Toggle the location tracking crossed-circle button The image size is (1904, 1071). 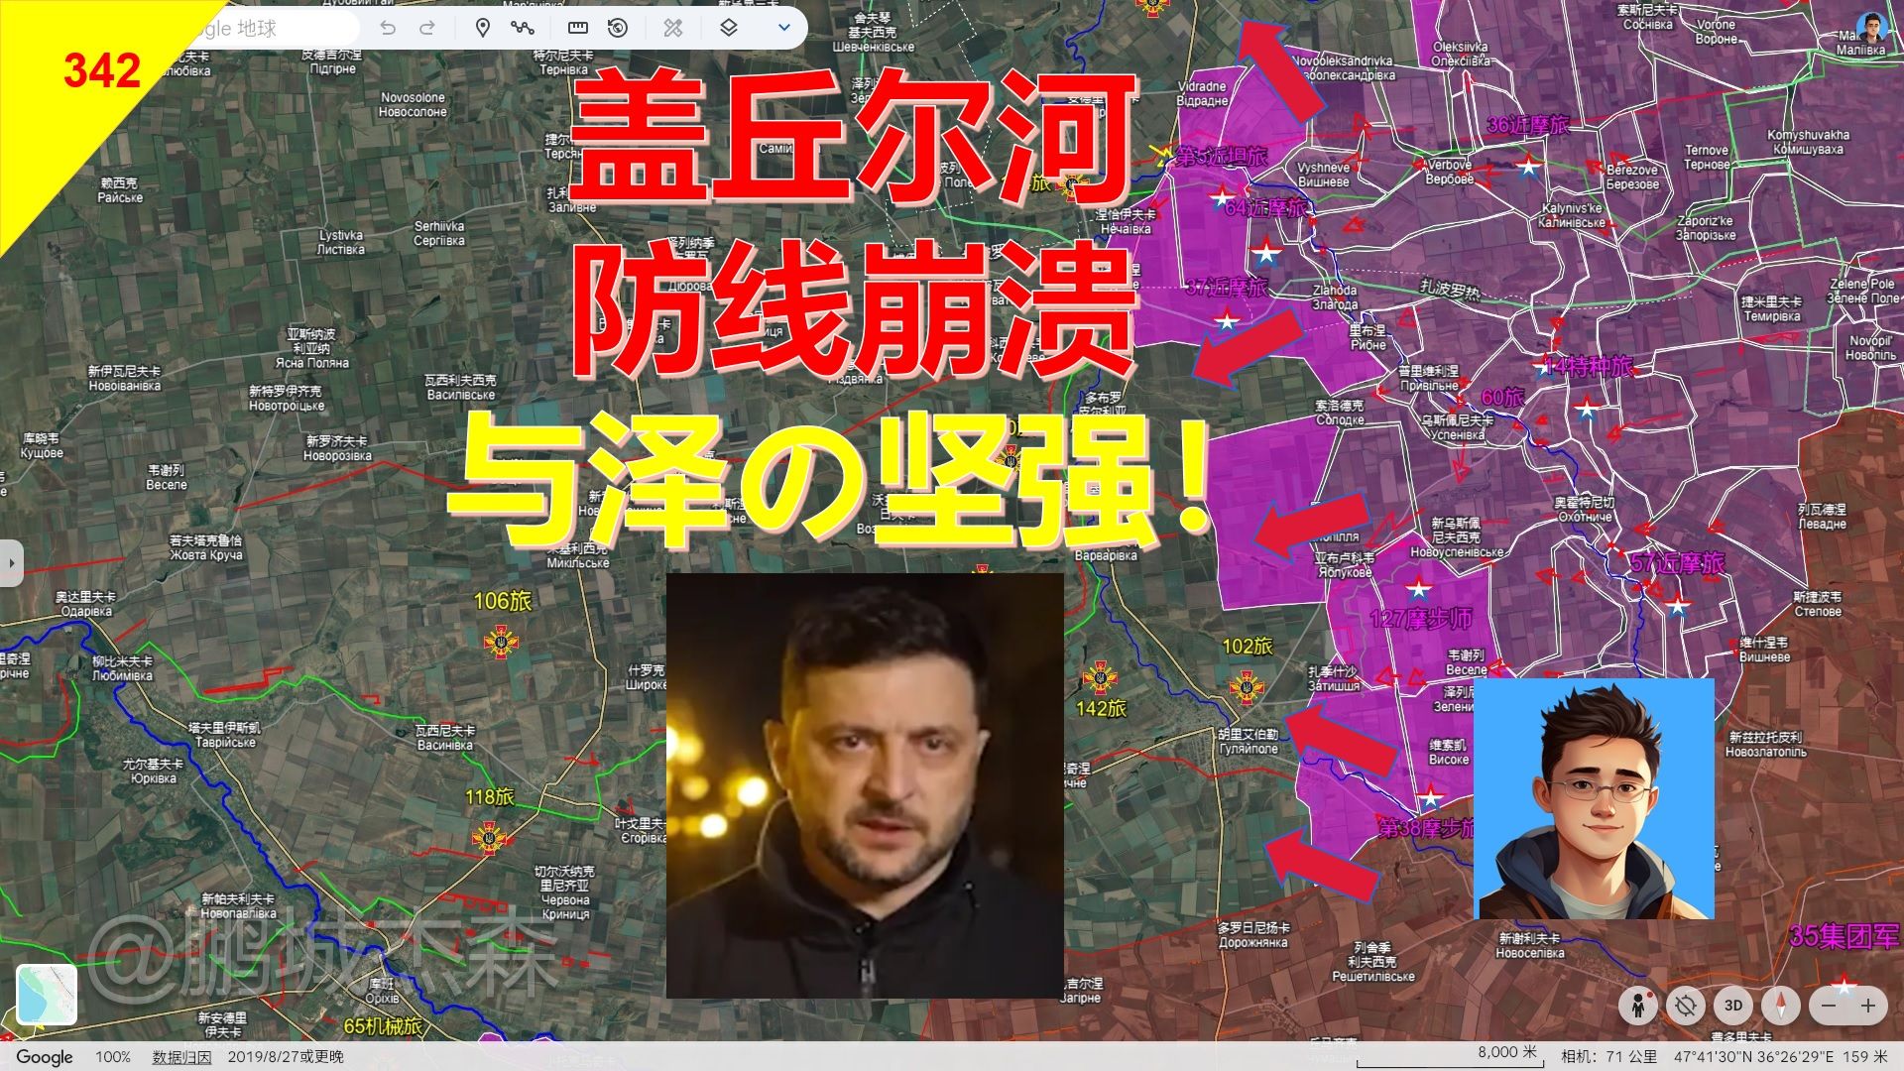1685,1006
